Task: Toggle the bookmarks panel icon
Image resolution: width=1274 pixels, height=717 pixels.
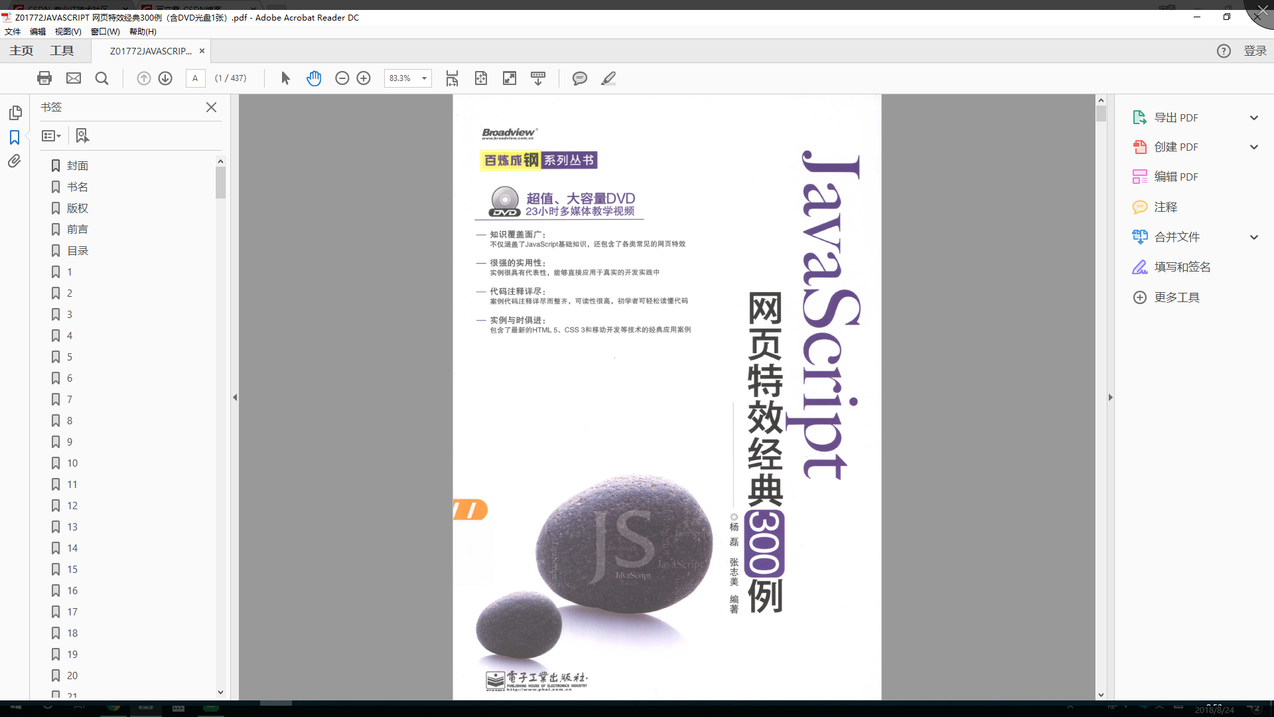Action: coord(15,137)
